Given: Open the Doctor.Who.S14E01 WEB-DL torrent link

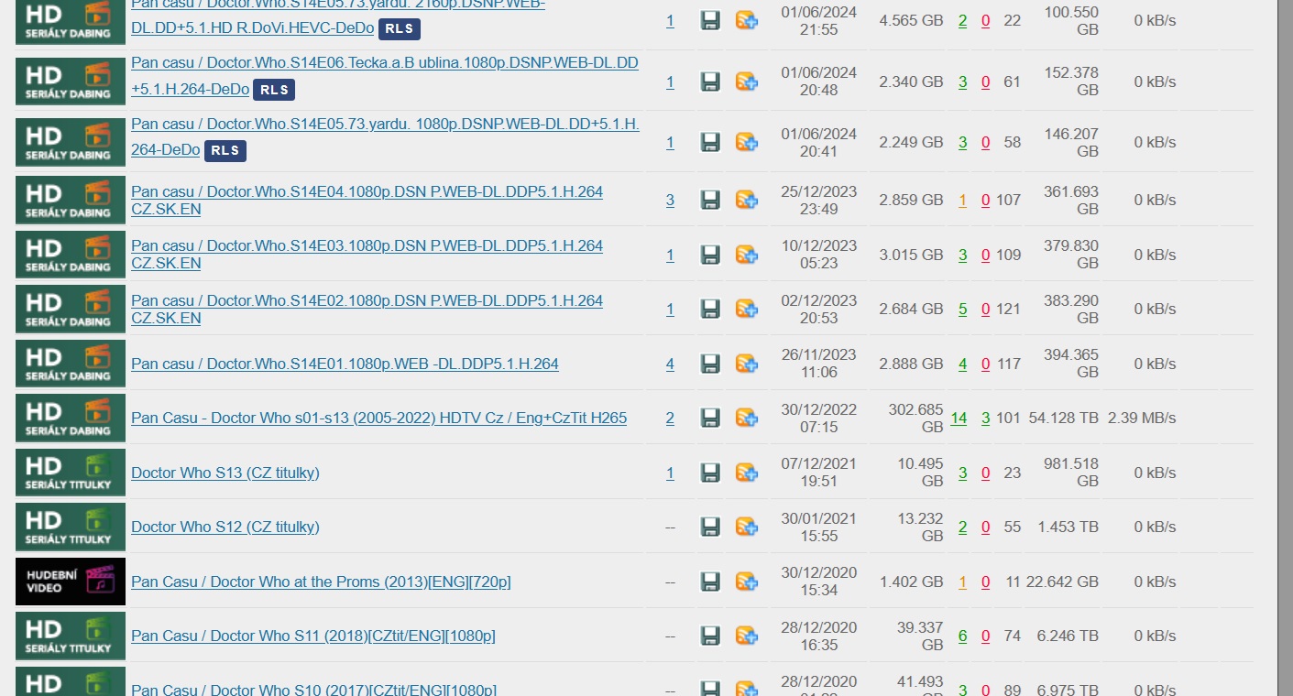Looking at the screenshot, I should (x=345, y=364).
